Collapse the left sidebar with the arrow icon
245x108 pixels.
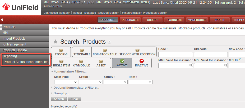point(2,20)
